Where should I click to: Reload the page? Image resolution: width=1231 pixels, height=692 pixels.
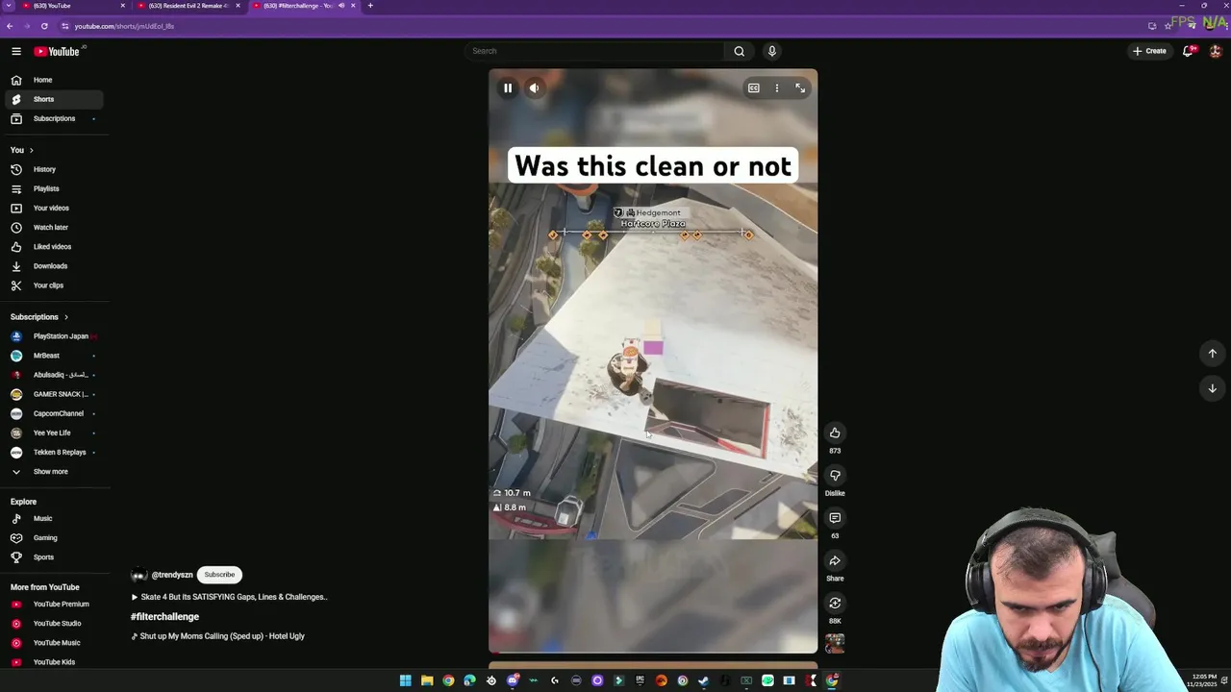pyautogui.click(x=44, y=26)
